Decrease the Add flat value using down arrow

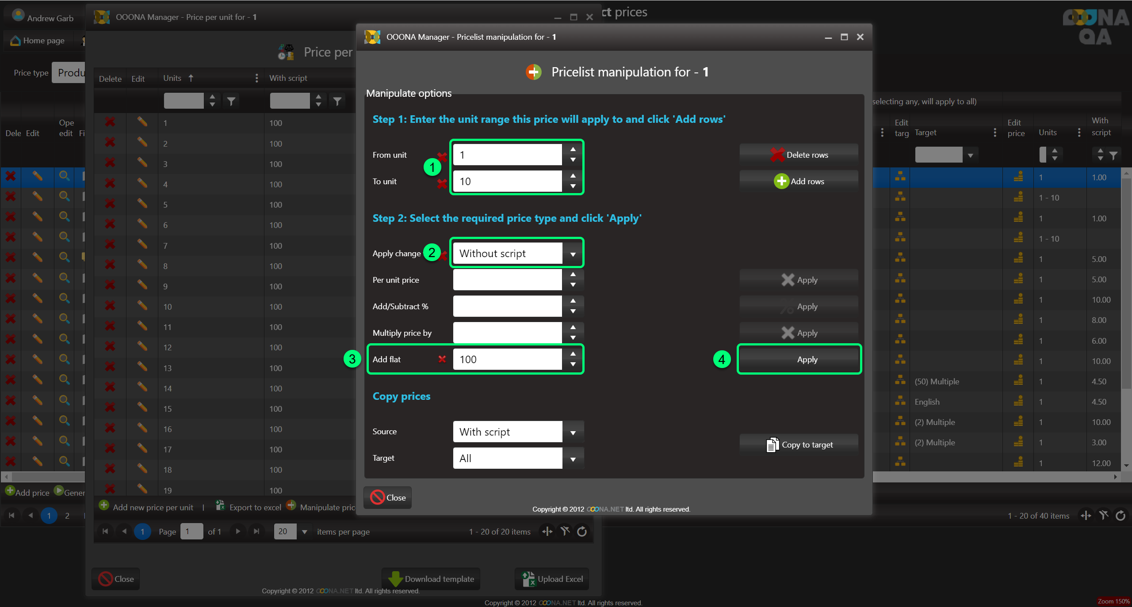pyautogui.click(x=573, y=364)
